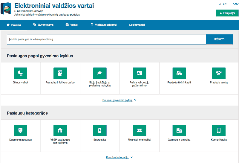Click Reikia vairuotojo pažymėjimo label
Image resolution: width=239 pixels, height=163 pixels.
point(140,84)
